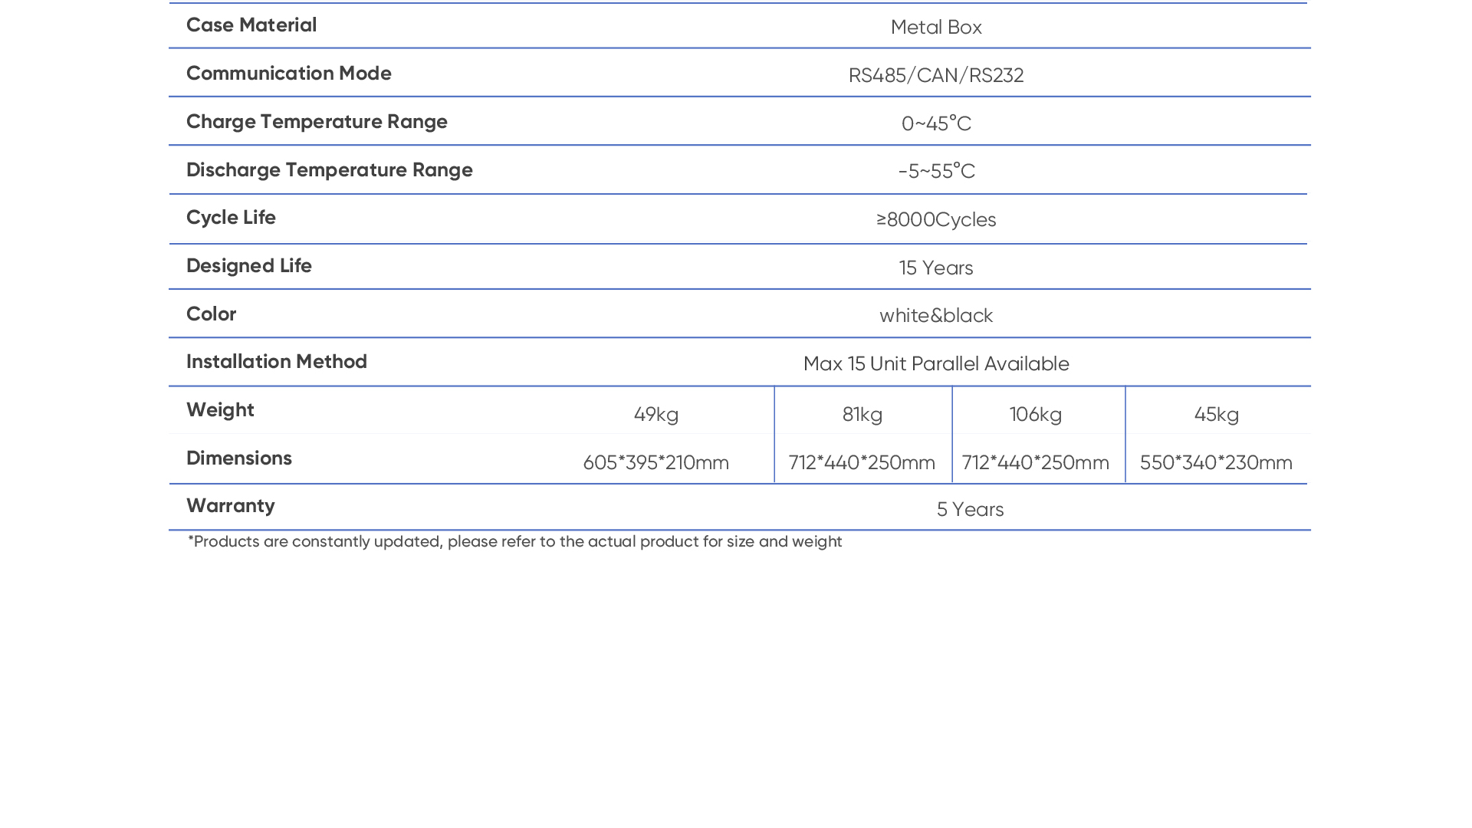Screen dimensions: 1472x828
Task: Select RS485/CAN/RS232 value text
Action: click(x=936, y=76)
